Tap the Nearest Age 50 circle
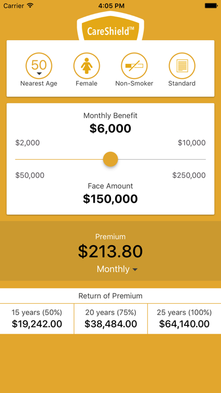This screenshot has width=221, height=393. 39,66
